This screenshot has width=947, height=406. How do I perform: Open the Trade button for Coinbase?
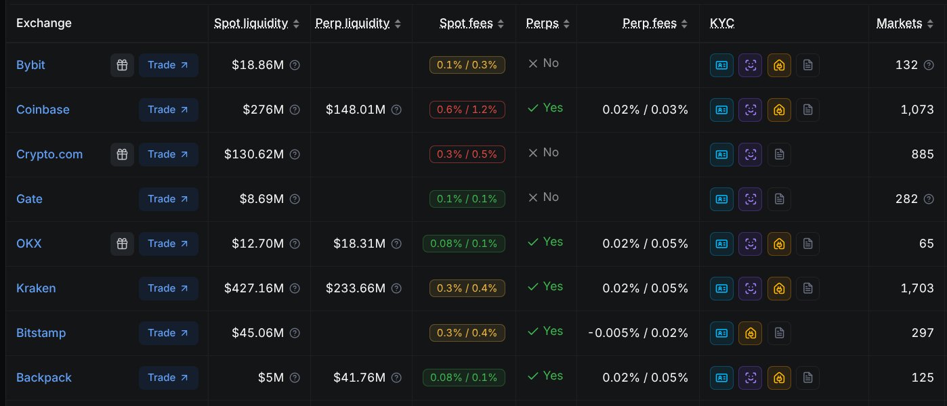(169, 110)
